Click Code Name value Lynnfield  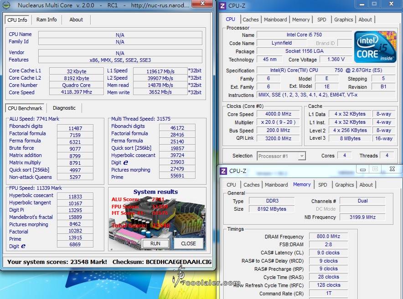[281, 43]
